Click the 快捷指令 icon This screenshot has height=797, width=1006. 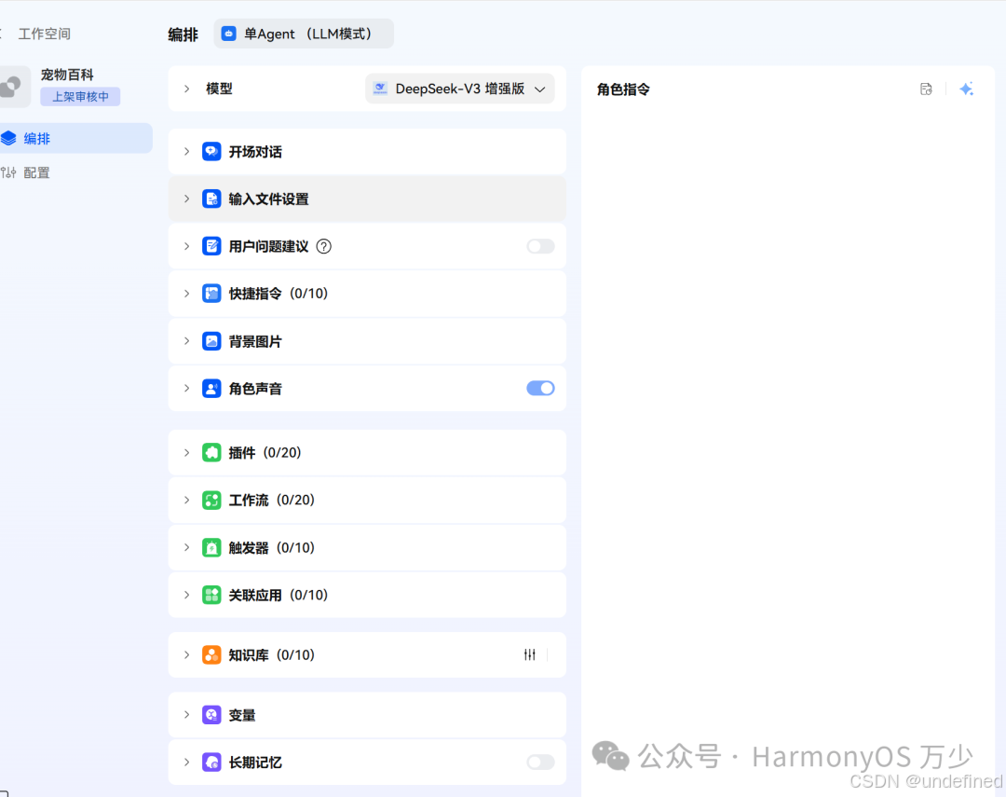point(211,294)
